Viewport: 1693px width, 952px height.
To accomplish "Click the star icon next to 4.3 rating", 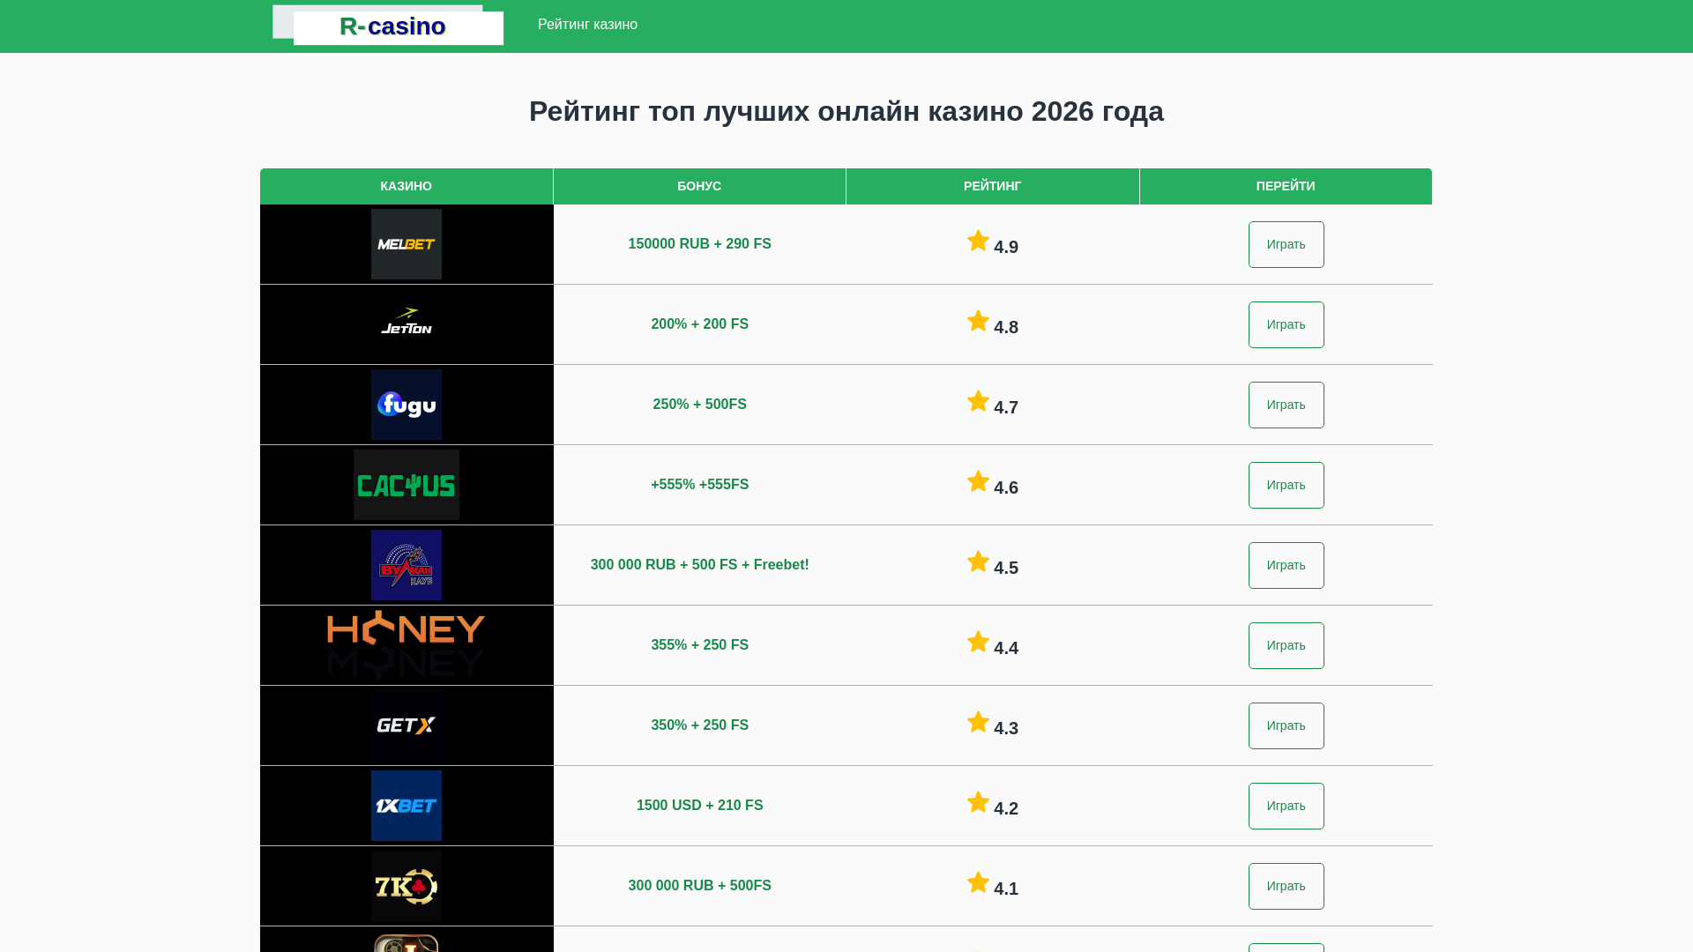I will click(978, 722).
